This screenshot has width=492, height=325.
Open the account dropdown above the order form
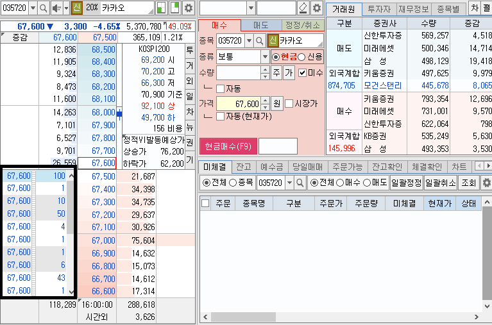251,8
